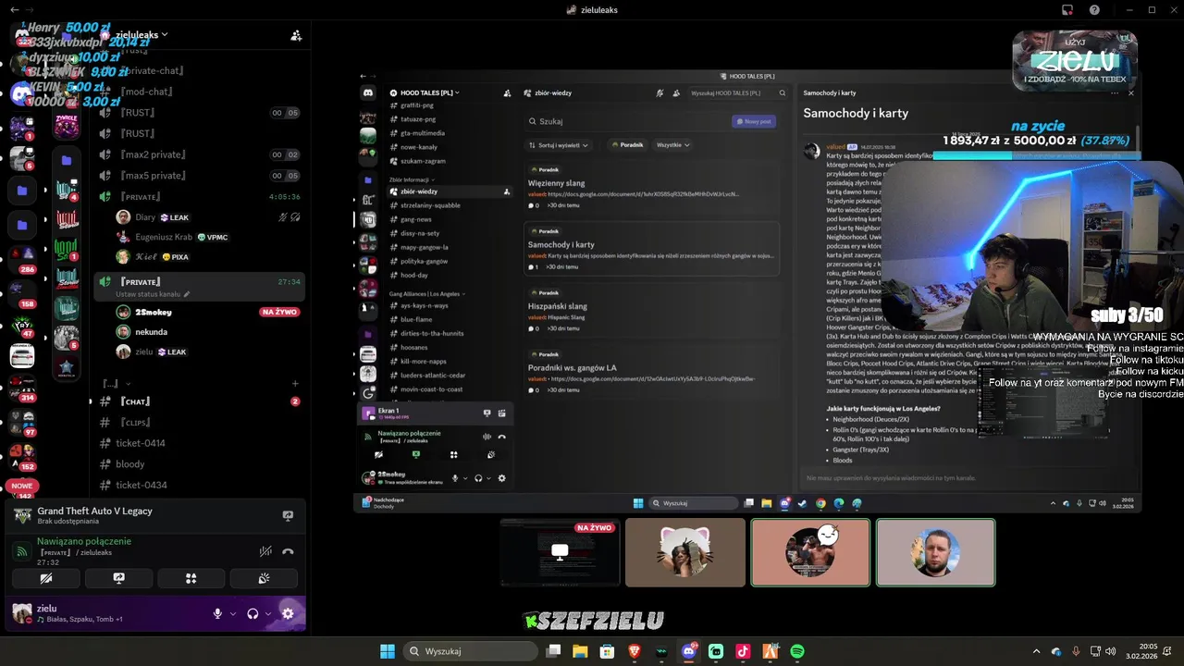Open microphone input options arrow
This screenshot has width=1184, height=666.
tap(234, 613)
